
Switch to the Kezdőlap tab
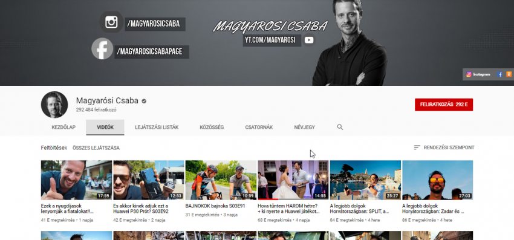[x=63, y=127]
